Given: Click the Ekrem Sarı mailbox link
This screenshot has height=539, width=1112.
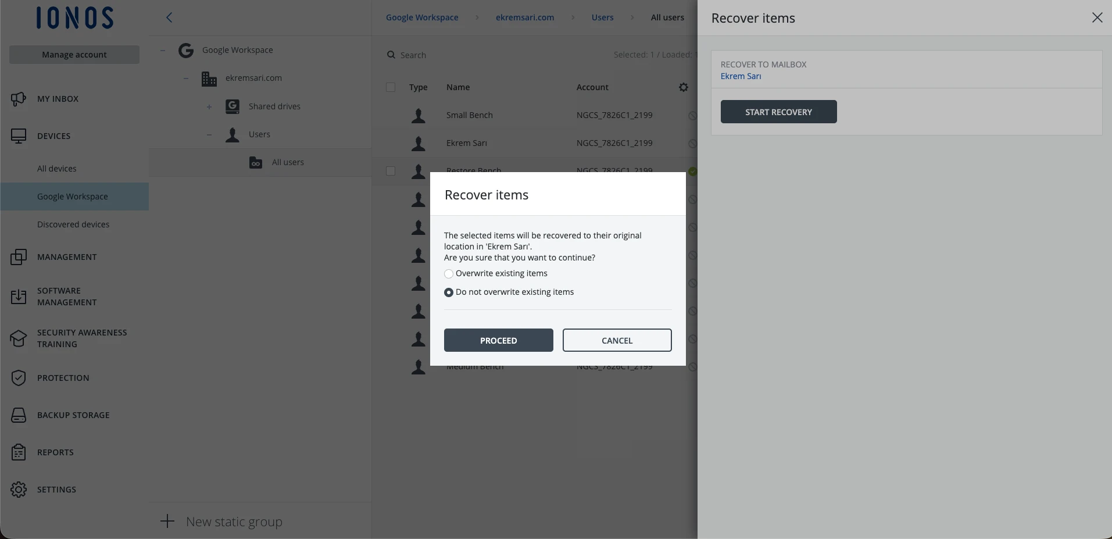Looking at the screenshot, I should click(741, 76).
